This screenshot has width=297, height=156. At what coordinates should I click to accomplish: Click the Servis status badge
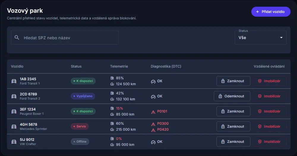pyautogui.click(x=79, y=127)
